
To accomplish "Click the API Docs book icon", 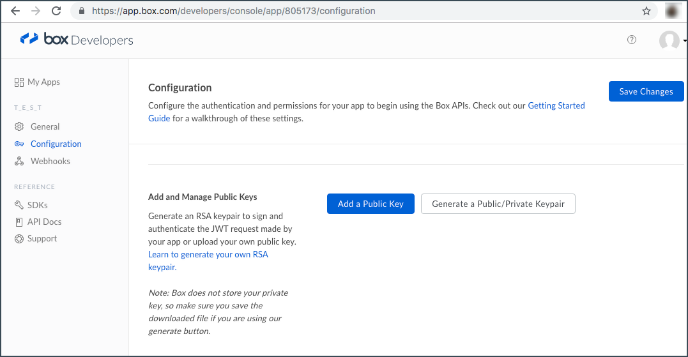I will tap(19, 222).
